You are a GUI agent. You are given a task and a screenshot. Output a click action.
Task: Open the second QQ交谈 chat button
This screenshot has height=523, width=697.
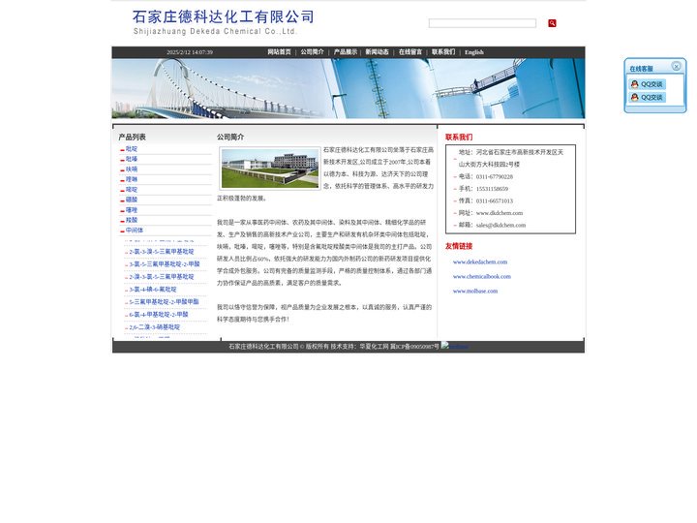pos(648,97)
